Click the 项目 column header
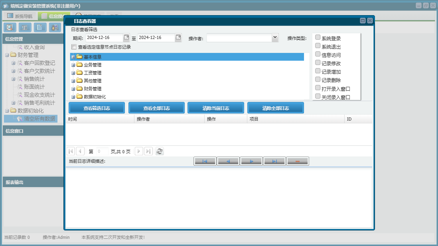 tap(296, 119)
